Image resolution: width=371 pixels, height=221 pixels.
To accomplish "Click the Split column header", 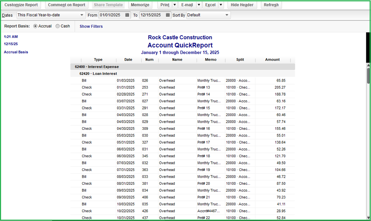I will pyautogui.click(x=240, y=60).
